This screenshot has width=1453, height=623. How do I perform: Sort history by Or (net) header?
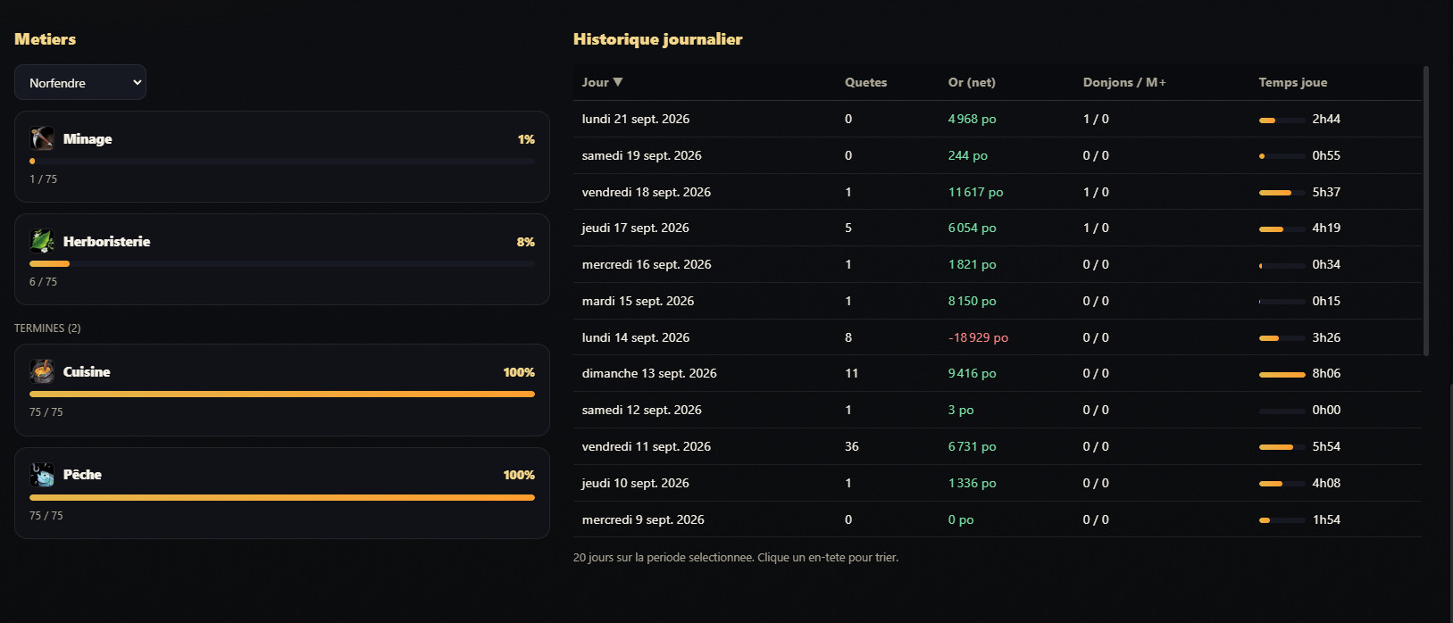[x=972, y=82]
